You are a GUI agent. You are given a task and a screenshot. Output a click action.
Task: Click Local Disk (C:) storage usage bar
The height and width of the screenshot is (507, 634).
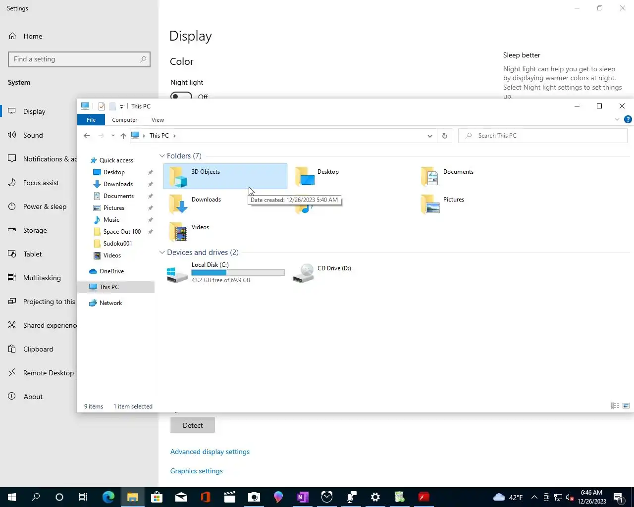tap(238, 272)
